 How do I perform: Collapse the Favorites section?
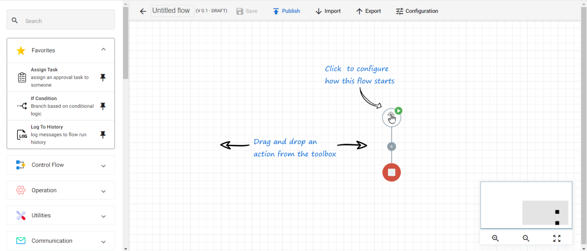tap(103, 49)
